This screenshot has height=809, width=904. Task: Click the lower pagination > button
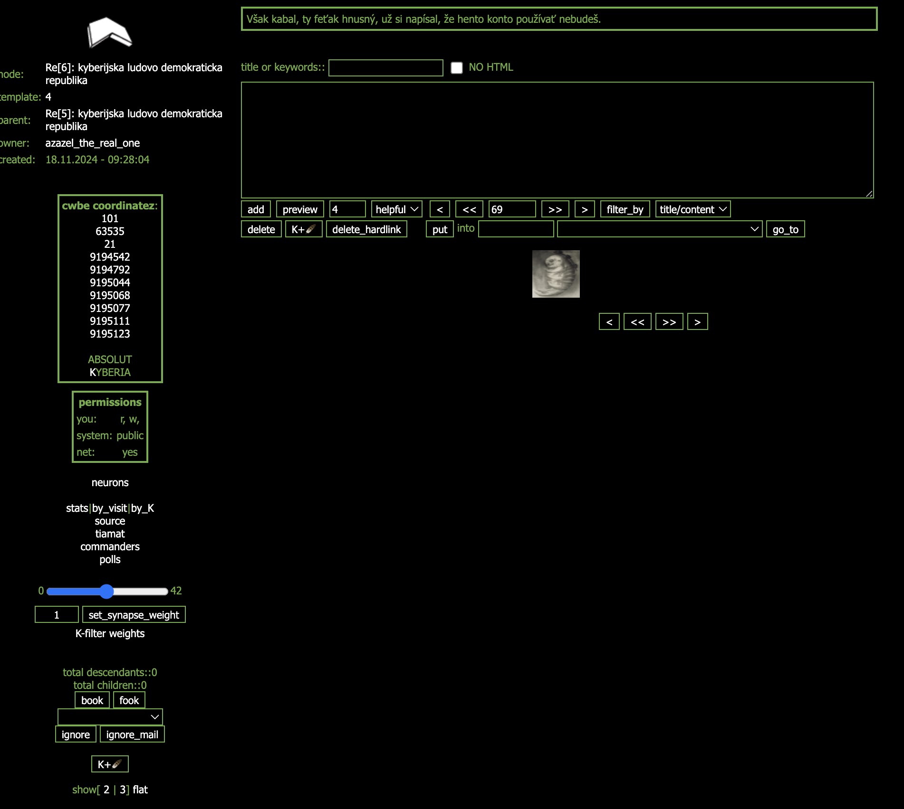point(698,321)
